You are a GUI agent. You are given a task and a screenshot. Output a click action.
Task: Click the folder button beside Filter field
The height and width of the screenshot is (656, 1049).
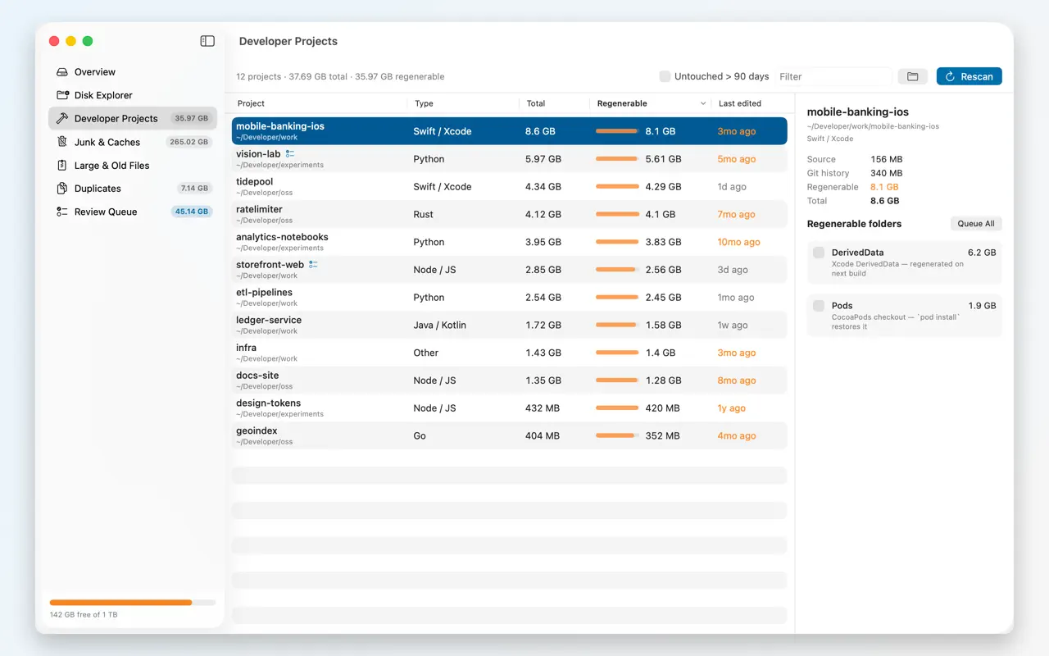coord(912,76)
